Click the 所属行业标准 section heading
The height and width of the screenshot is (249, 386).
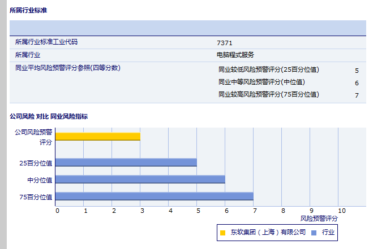28,11
